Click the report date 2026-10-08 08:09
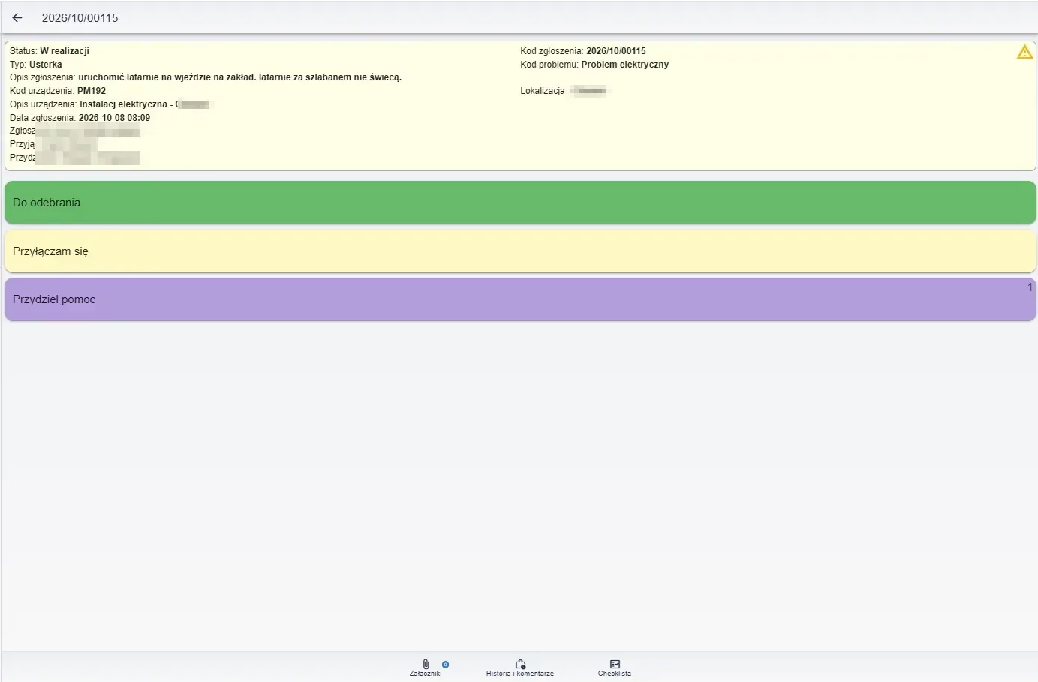Screen dimensions: 1038x682 [x=114, y=118]
